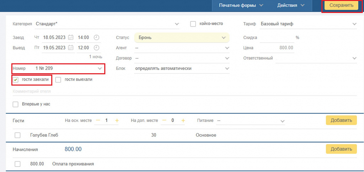Uncheck the гости заехали checkbox

point(16,80)
